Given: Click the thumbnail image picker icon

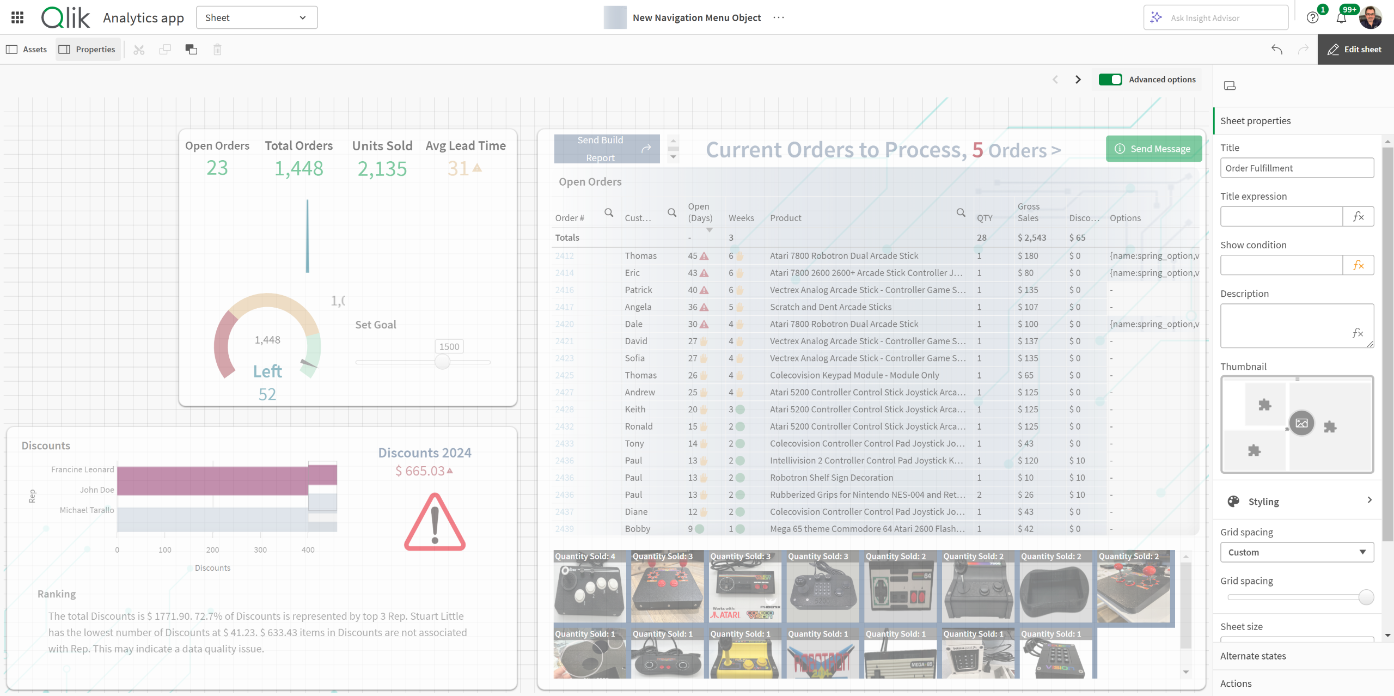Looking at the screenshot, I should tap(1301, 423).
